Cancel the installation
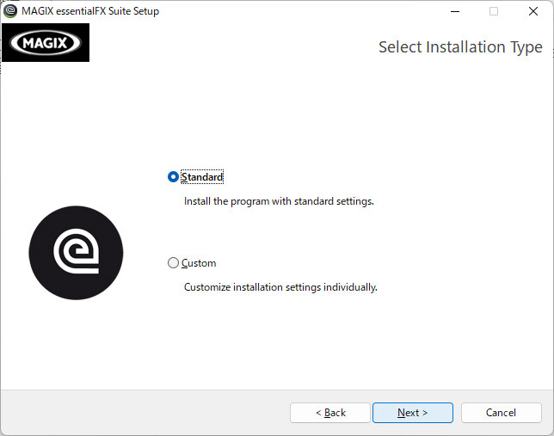 tap(501, 413)
